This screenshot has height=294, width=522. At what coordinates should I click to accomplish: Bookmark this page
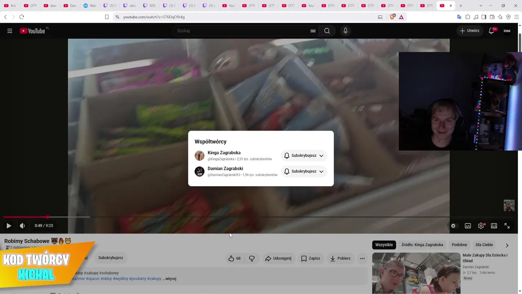pyautogui.click(x=107, y=17)
